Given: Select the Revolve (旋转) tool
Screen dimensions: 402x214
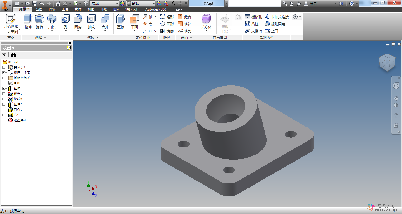Looking at the screenshot, I should pyautogui.click(x=39, y=22).
